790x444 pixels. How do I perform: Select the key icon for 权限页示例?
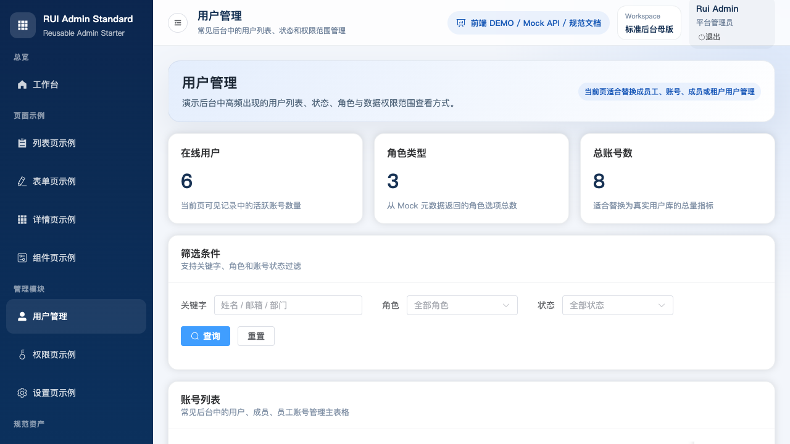coord(22,355)
